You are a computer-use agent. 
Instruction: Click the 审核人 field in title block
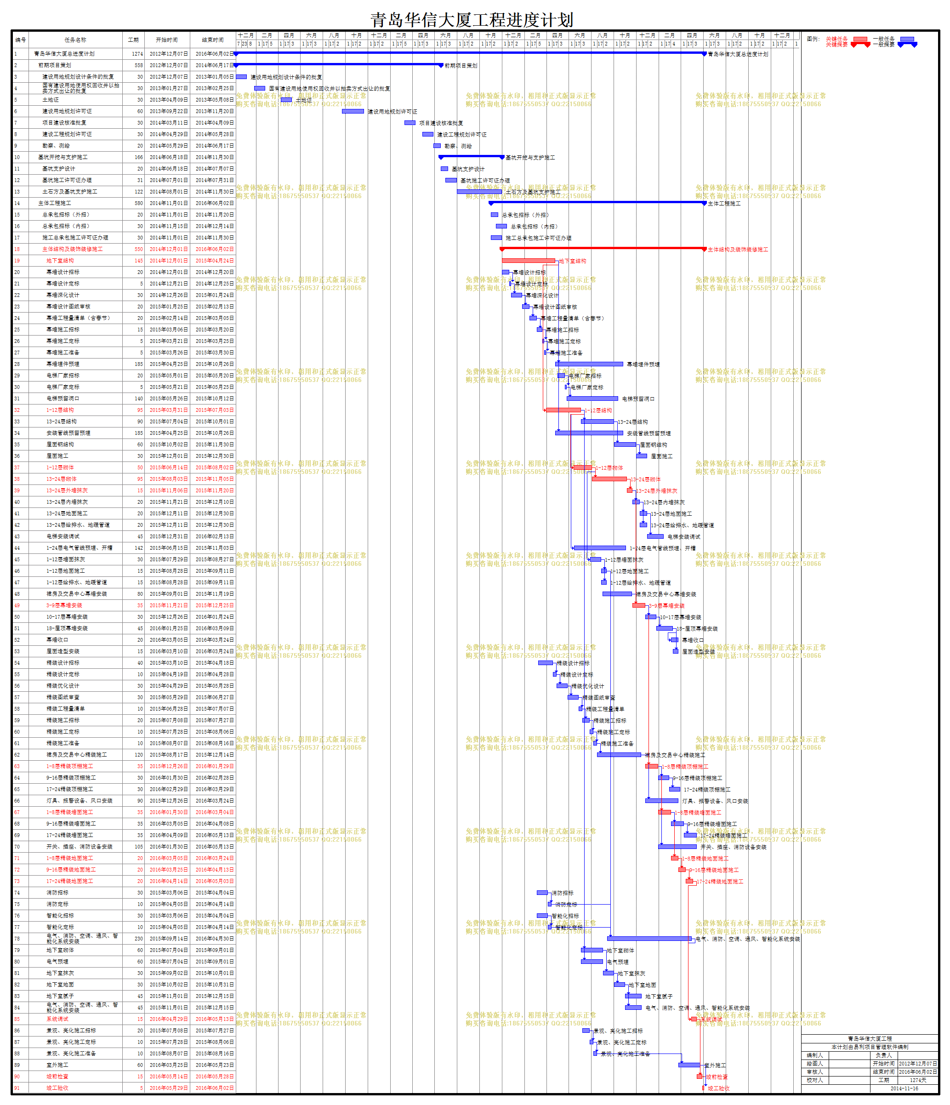point(814,1071)
